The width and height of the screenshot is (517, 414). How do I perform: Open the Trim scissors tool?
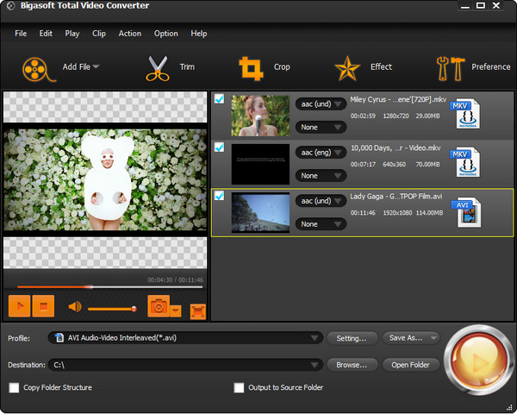pos(158,68)
